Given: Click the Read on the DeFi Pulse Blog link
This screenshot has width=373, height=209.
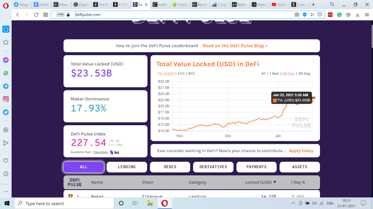Looking at the screenshot, I should (x=235, y=46).
